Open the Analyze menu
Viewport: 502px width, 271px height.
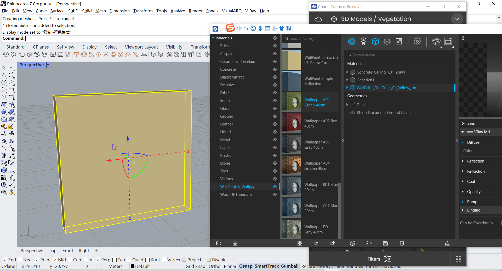pyautogui.click(x=178, y=11)
